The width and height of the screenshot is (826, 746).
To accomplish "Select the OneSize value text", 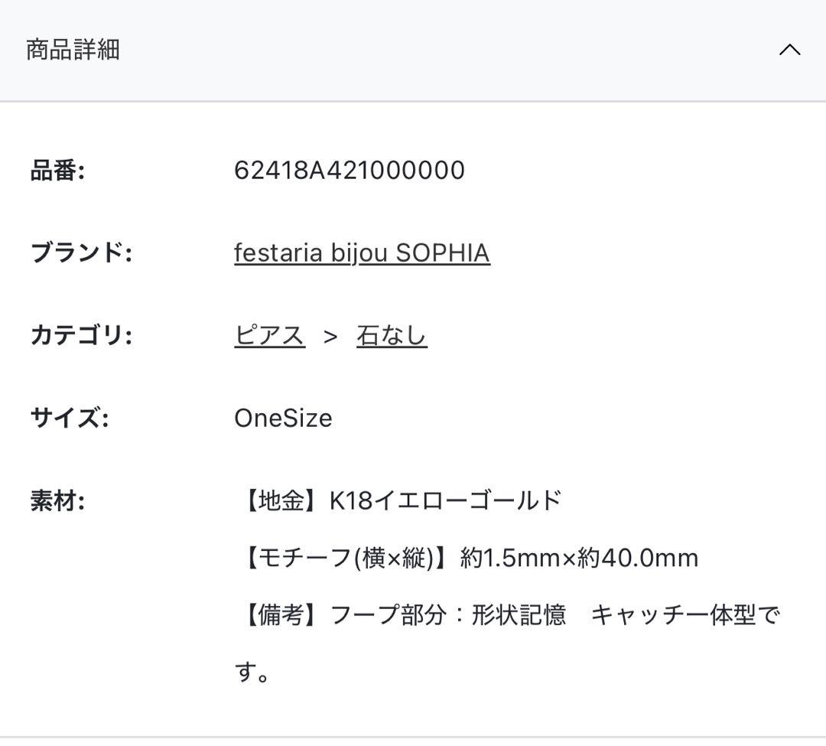I will 282,417.
